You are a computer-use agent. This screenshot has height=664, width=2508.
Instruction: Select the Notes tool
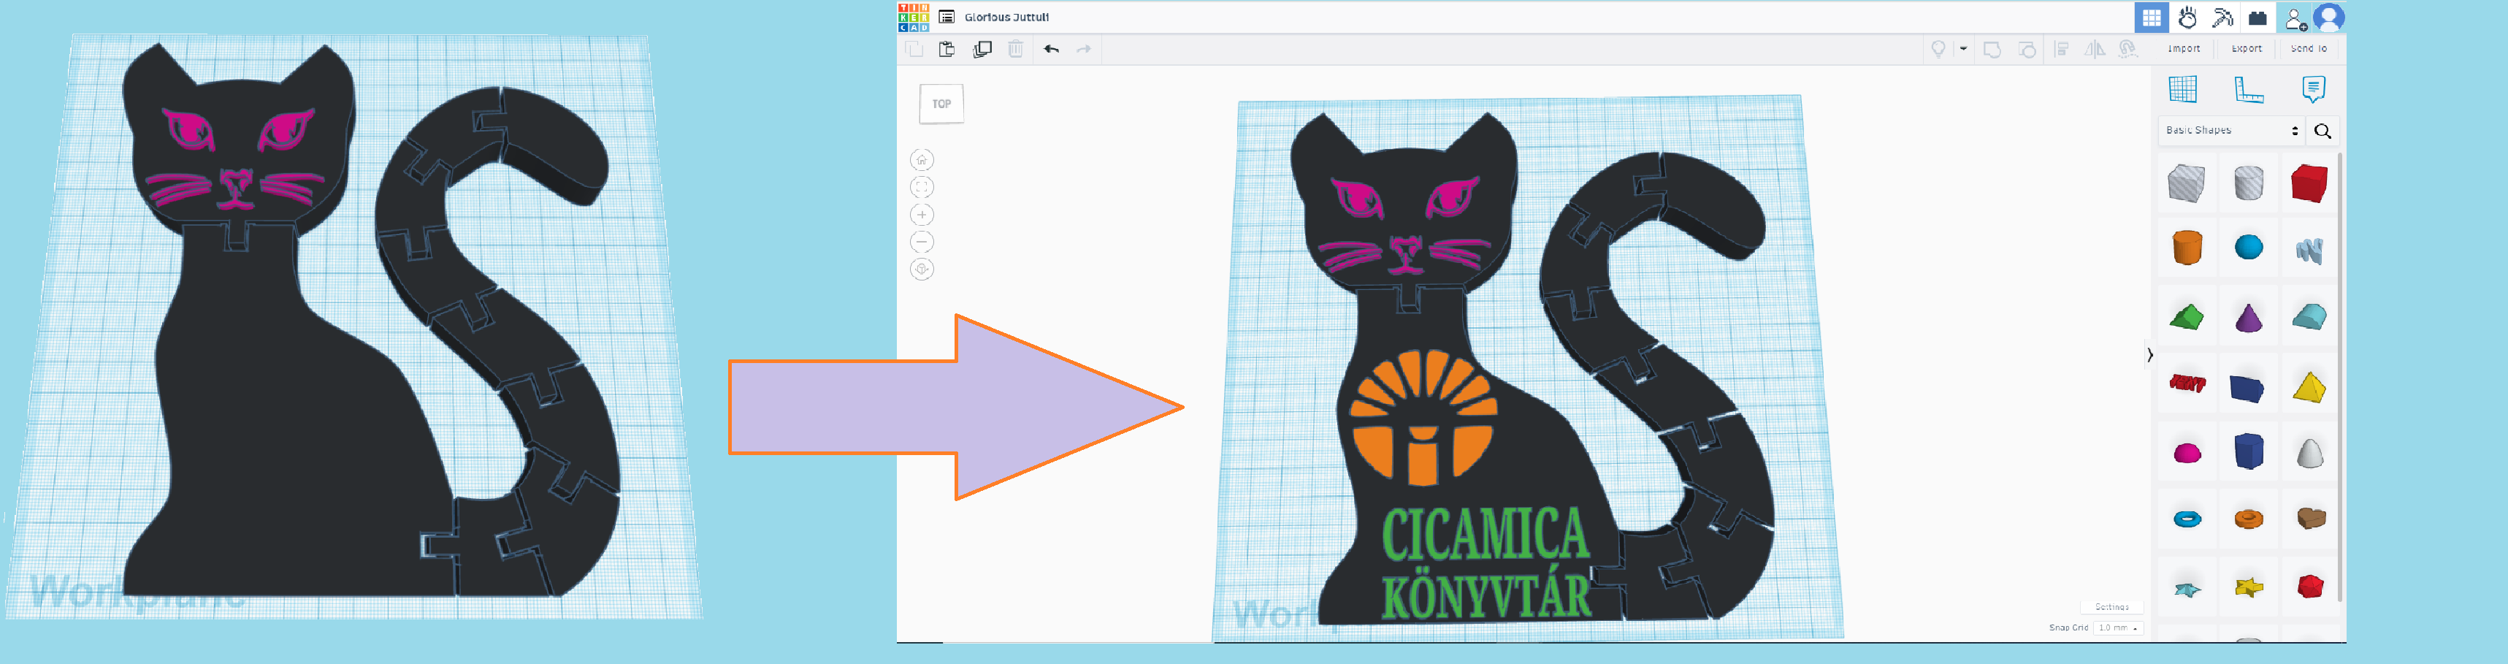click(x=2313, y=90)
